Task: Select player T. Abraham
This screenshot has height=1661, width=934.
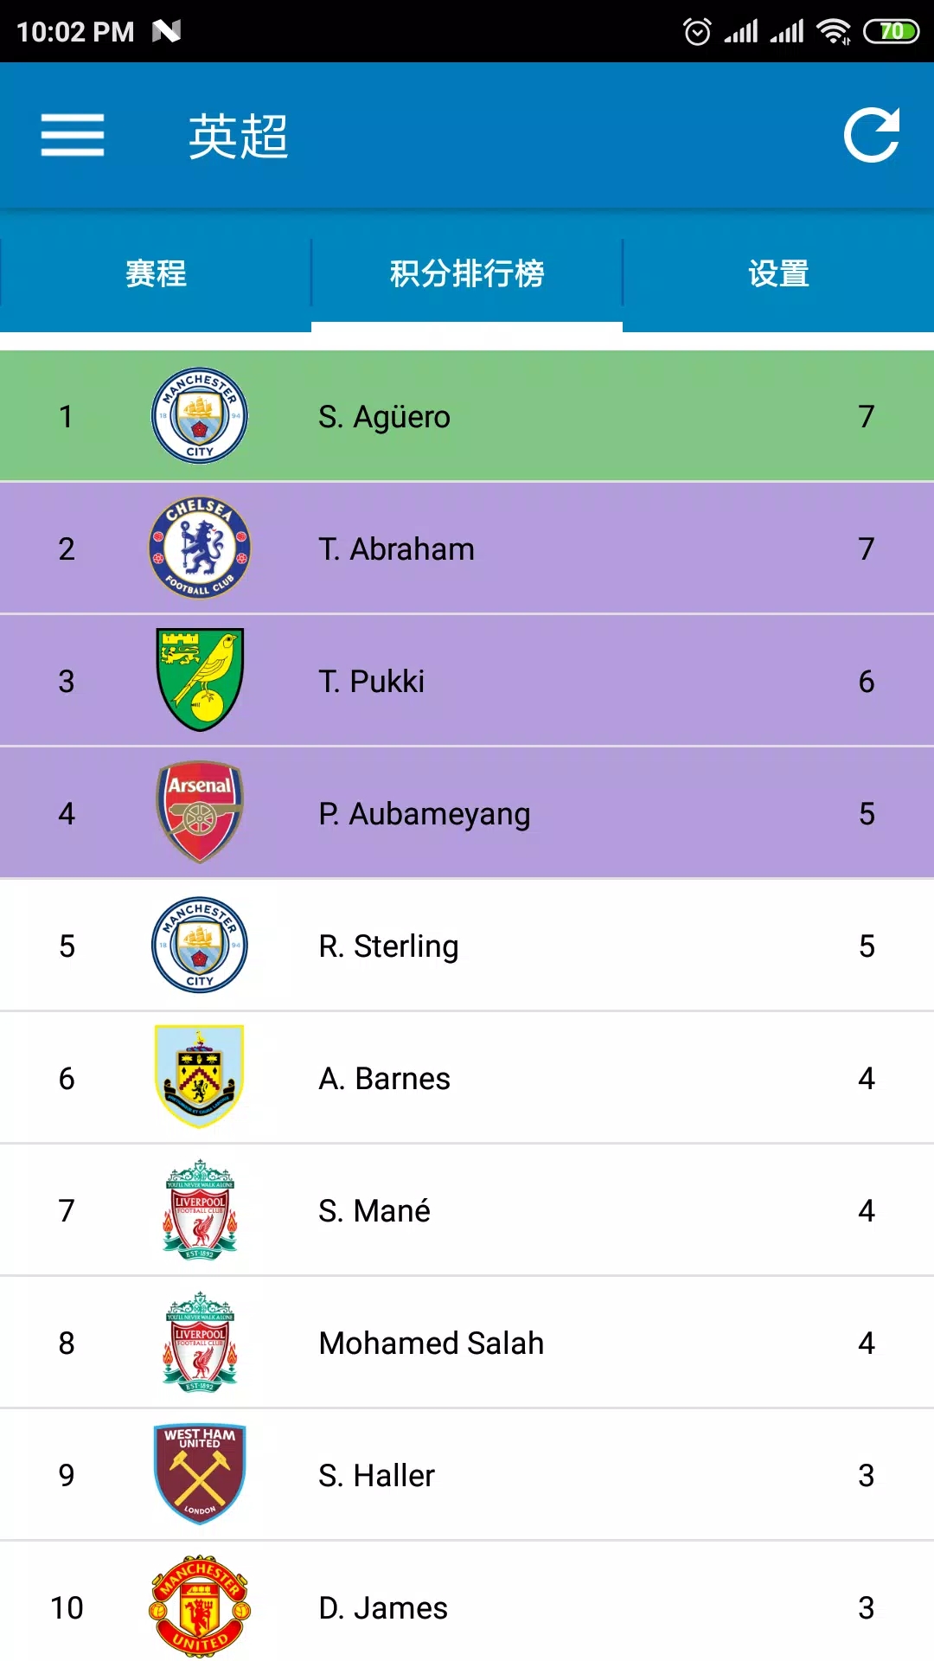Action: click(396, 549)
